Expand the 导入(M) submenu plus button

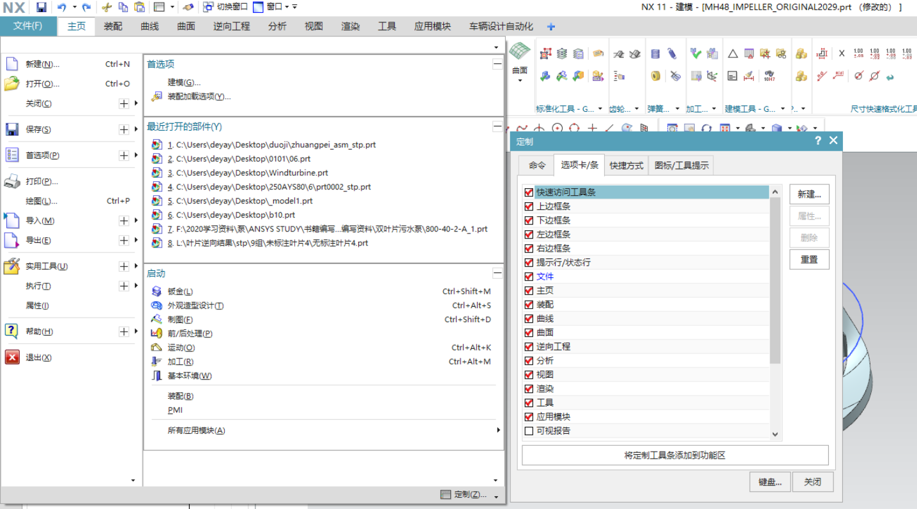(x=124, y=221)
